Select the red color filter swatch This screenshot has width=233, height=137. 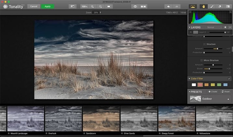(x=200, y=85)
